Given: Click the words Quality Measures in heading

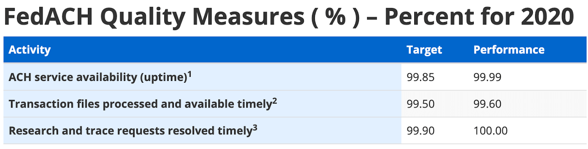Looking at the screenshot, I should click(x=202, y=17).
